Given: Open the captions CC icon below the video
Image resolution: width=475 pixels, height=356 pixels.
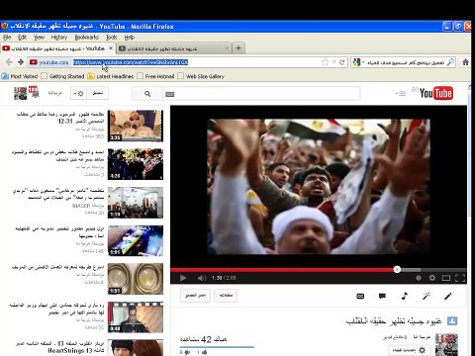Looking at the screenshot, I should pyautogui.click(x=360, y=296).
